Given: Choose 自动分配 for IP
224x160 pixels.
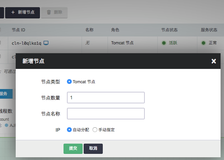Looking at the screenshot, I should [x=69, y=130].
